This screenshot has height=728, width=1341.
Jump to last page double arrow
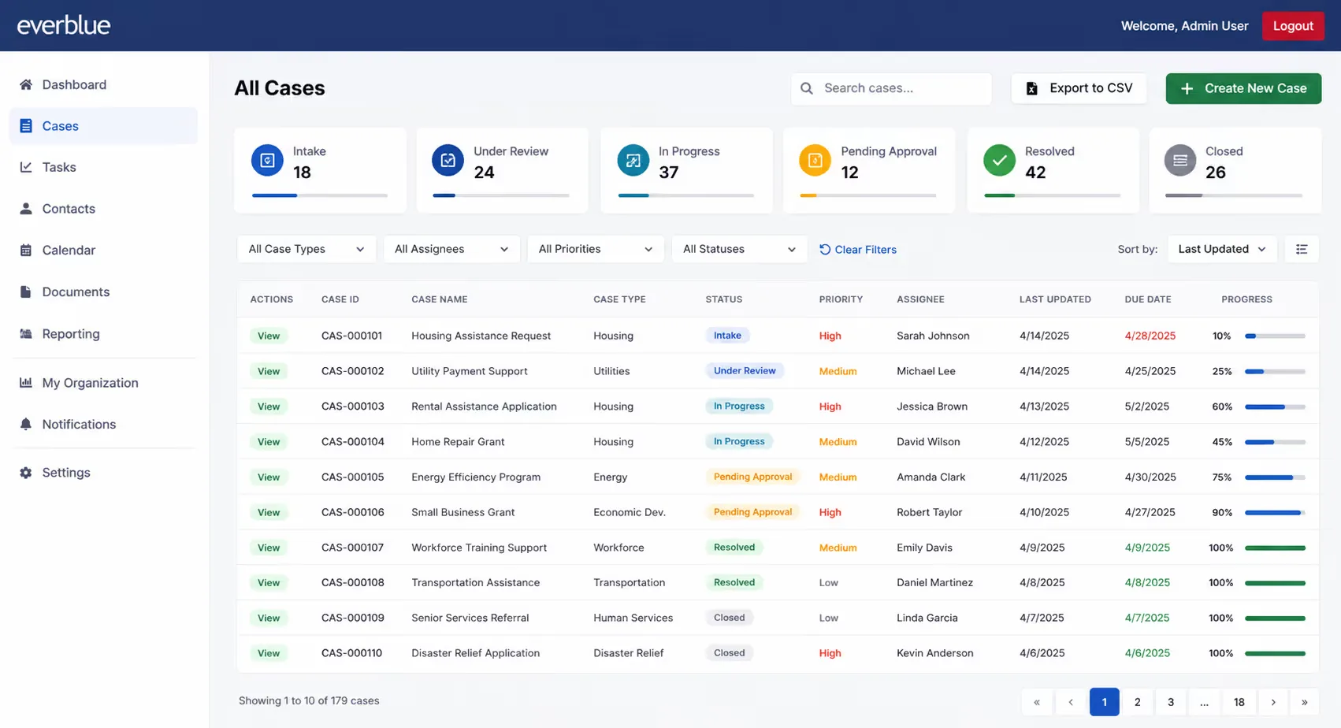1305,702
